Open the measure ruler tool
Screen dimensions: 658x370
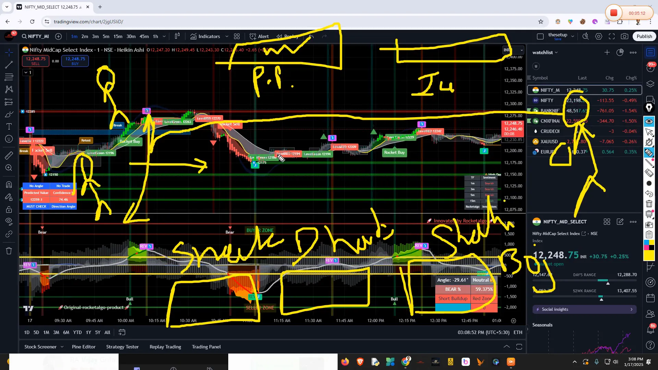pyautogui.click(x=9, y=155)
